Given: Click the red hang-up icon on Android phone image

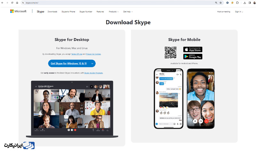Looking at the screenshot, I should point(206,121).
